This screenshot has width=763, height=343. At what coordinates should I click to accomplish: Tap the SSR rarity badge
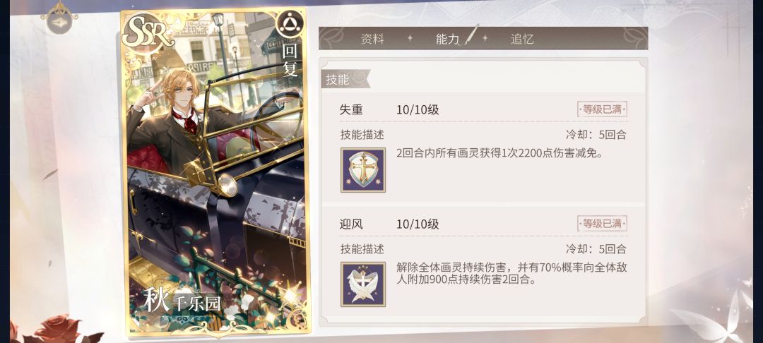click(148, 32)
